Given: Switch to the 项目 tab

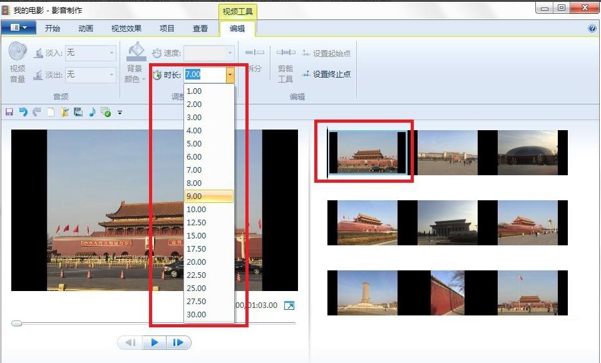Looking at the screenshot, I should click(167, 28).
